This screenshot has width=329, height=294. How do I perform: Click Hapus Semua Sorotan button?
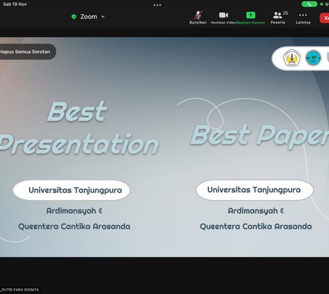(26, 52)
